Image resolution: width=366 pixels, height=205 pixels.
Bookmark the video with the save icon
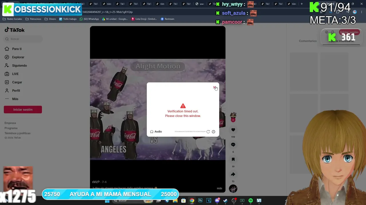(233, 159)
